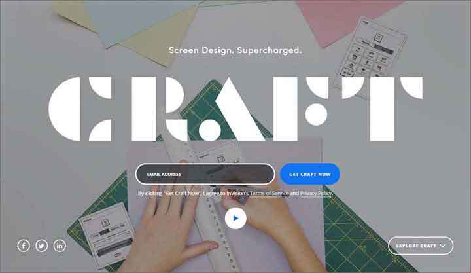Click the wireframe paper card top right
Viewport: 471px width, 273px height.
371,48
